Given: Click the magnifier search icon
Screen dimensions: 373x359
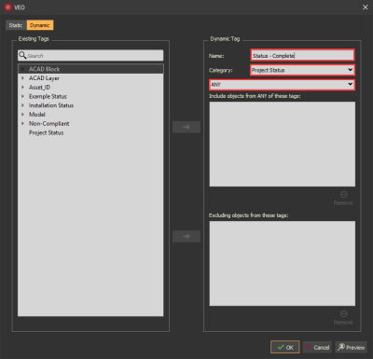Looking at the screenshot, I should 22,55.
